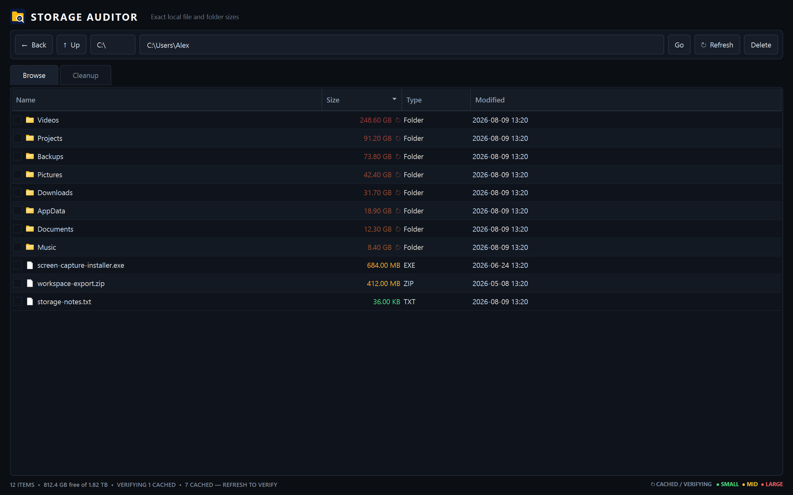Viewport: 793px width, 495px height.
Task: Switch to the Browse tab
Action: click(34, 75)
